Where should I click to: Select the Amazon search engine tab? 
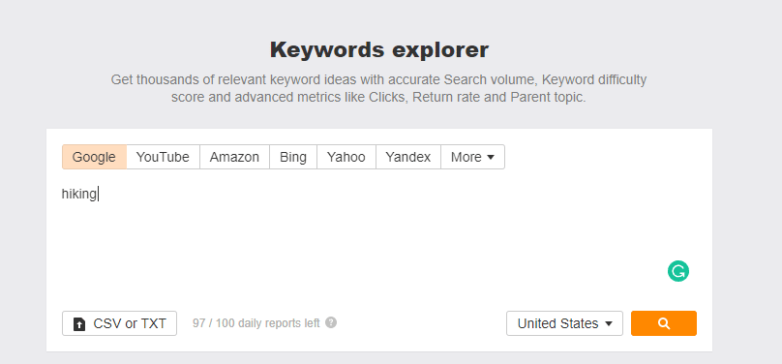(234, 157)
